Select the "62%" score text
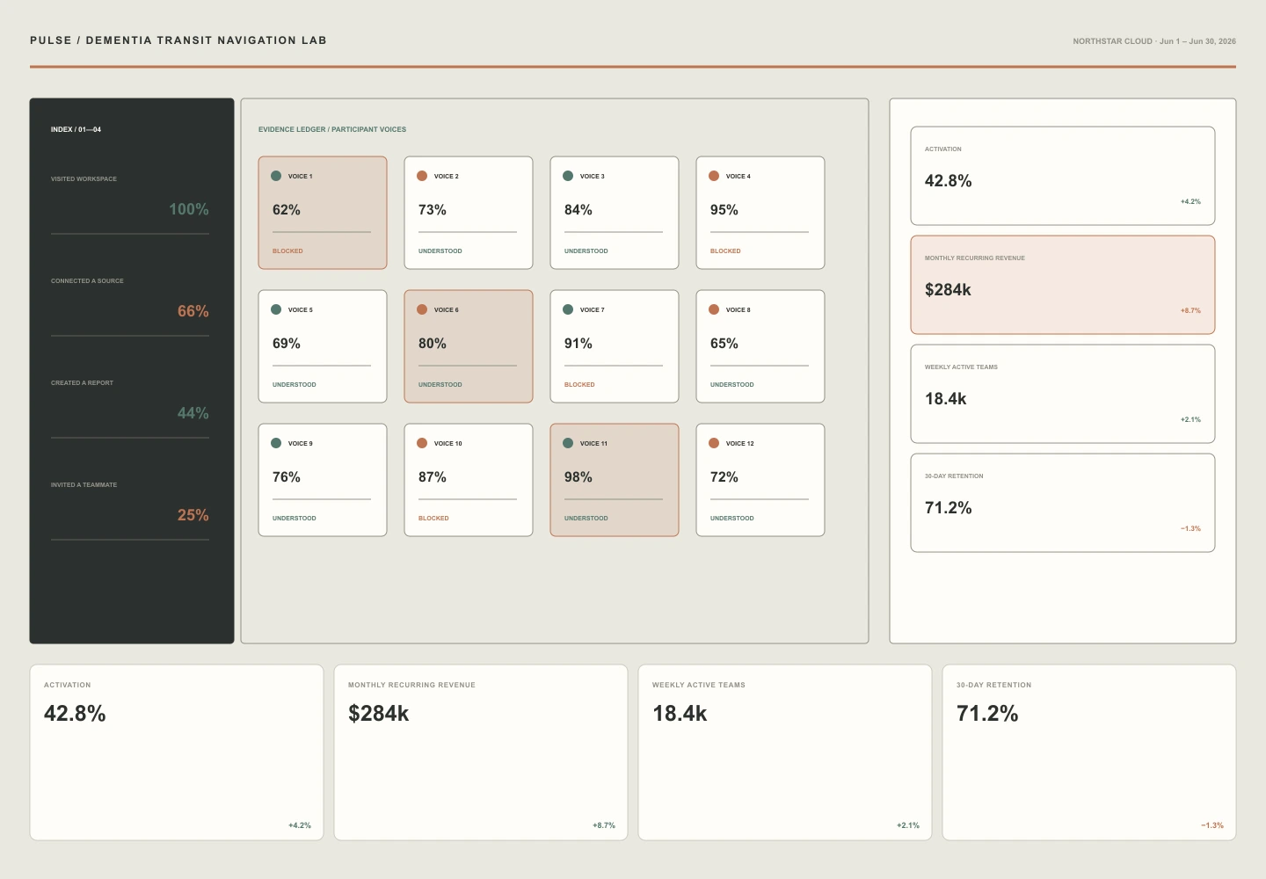 (x=287, y=210)
